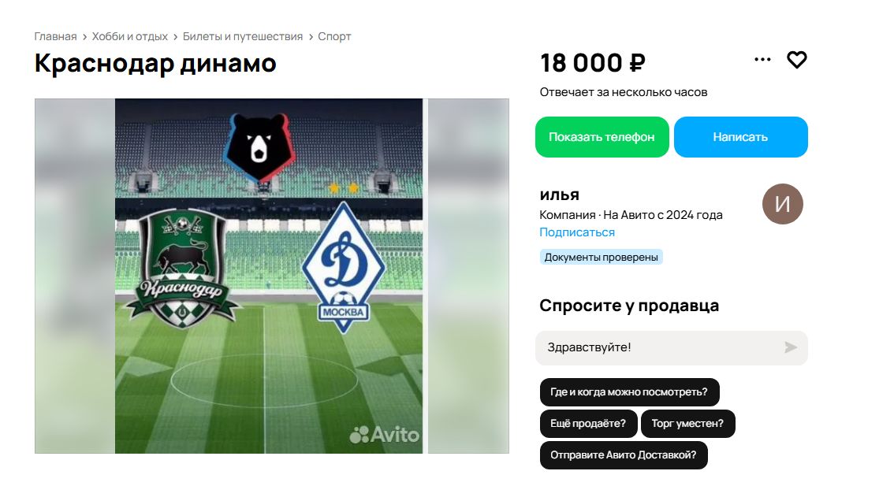Click the Avito watermark logo on photo

coord(384,435)
